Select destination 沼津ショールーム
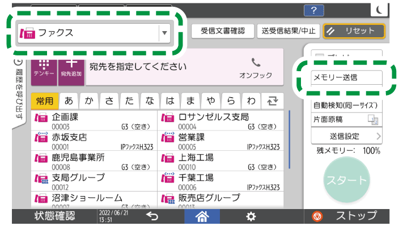 tap(94, 200)
